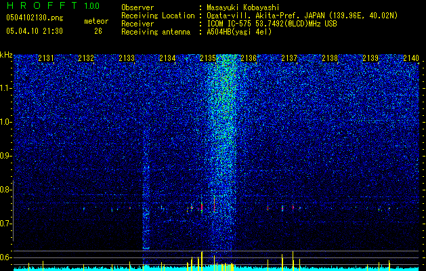426x271 pixels.
Task: Click the HROFFT program title
Action: (42, 5)
